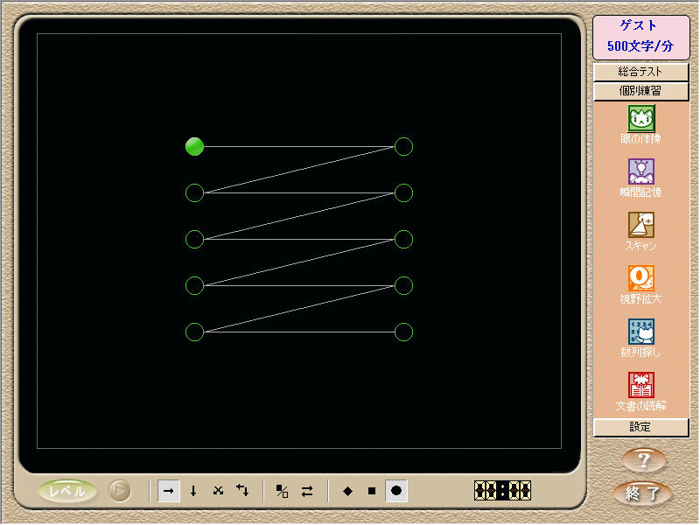Open the 眼の体操 eye exercise icon

[x=641, y=118]
